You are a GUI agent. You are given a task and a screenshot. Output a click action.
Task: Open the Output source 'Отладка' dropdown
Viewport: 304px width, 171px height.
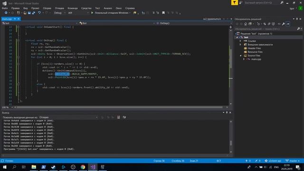click(x=68, y=117)
